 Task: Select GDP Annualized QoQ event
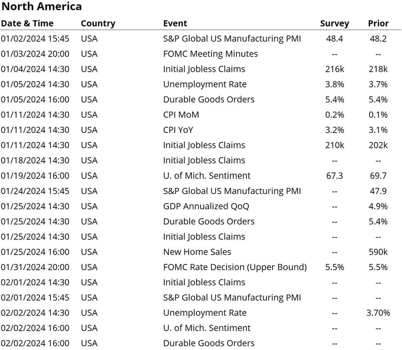[x=206, y=206]
